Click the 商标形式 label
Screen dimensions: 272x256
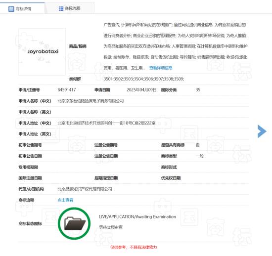pyautogui.click(x=169, y=167)
